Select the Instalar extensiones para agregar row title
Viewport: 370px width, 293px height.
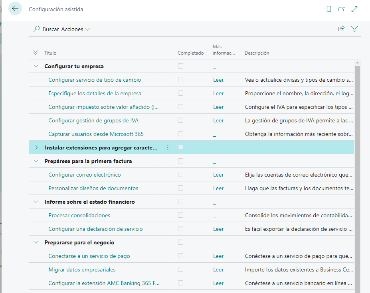point(101,147)
